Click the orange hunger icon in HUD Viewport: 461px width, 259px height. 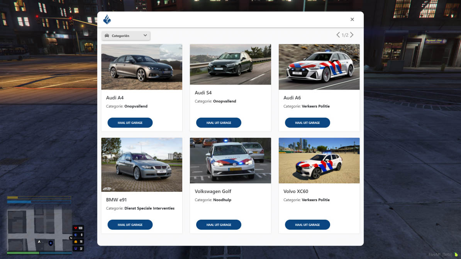coord(76,242)
